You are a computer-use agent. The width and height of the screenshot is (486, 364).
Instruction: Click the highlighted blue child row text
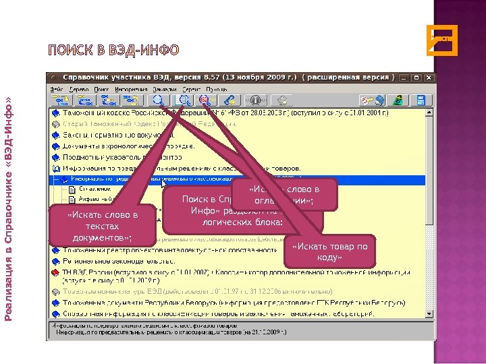tap(186, 179)
